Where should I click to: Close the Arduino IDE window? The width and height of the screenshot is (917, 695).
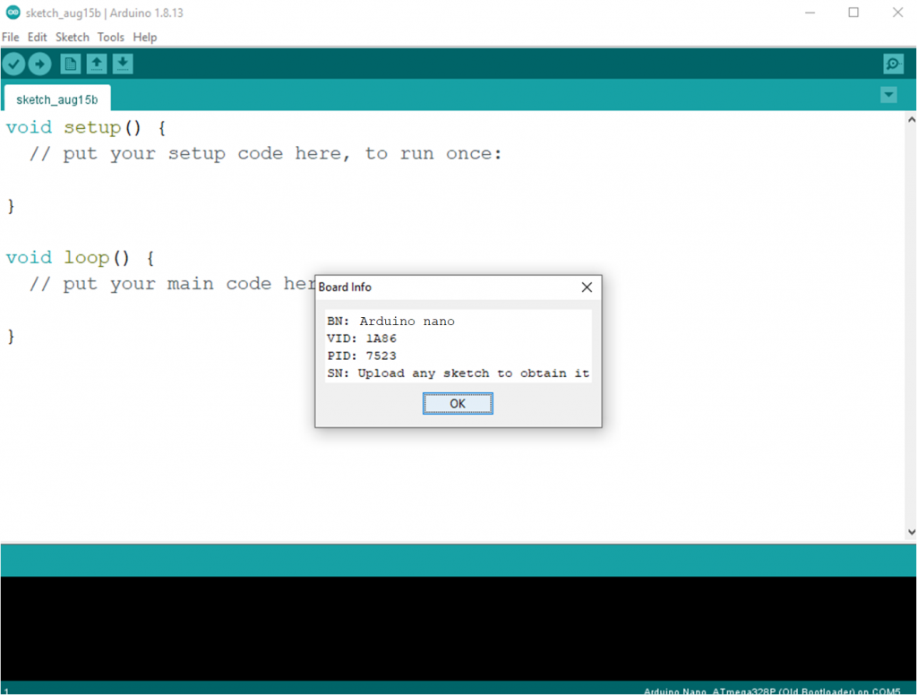tap(897, 13)
